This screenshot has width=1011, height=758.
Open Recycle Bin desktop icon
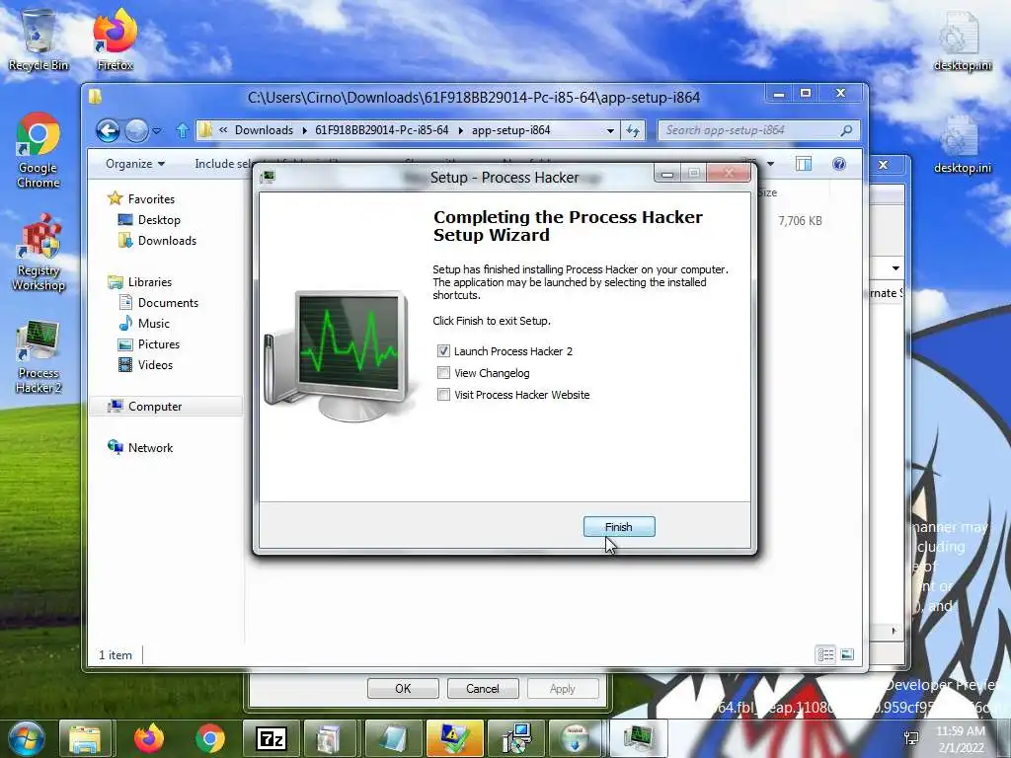point(39,39)
